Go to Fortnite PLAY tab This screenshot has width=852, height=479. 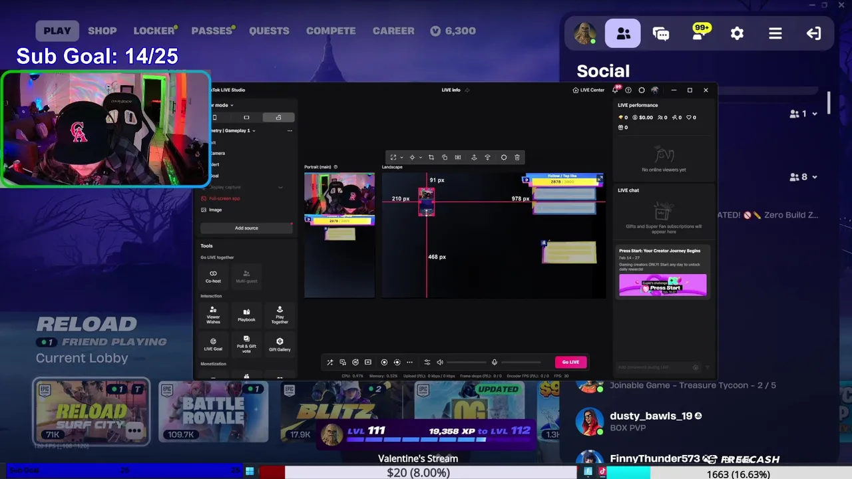pos(57,31)
